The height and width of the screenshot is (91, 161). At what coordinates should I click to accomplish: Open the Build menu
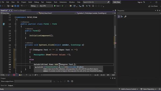[30, 2]
